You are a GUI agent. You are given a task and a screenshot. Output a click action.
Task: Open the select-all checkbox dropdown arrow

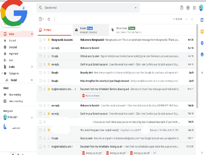pyautogui.click(x=43, y=19)
